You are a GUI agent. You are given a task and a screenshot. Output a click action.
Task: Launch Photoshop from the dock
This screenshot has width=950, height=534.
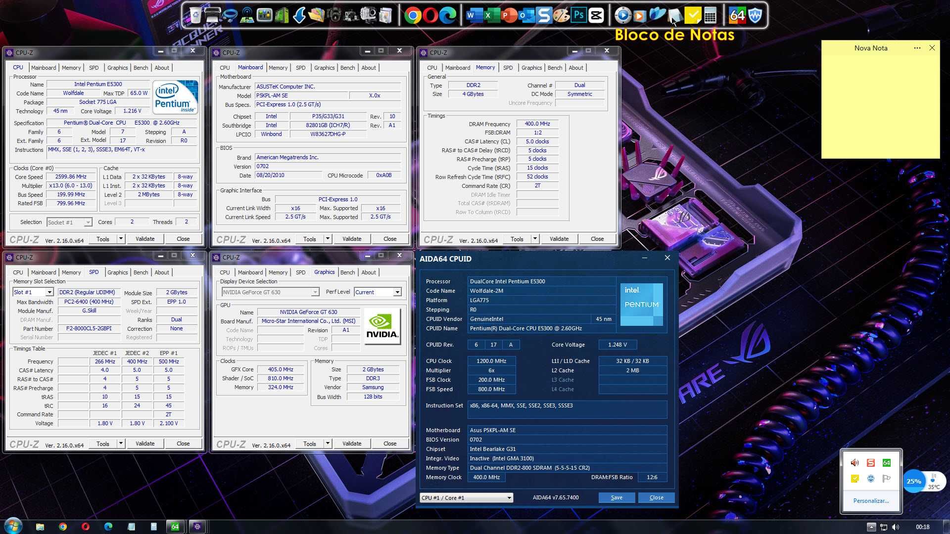(x=578, y=16)
